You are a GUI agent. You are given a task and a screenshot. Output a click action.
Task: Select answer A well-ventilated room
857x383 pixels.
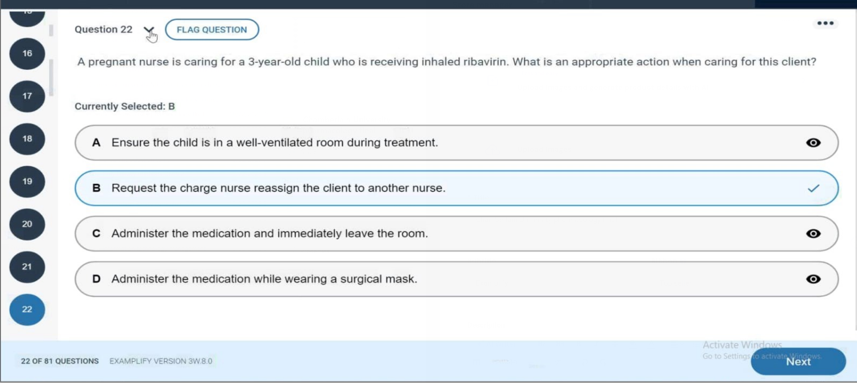click(x=274, y=142)
